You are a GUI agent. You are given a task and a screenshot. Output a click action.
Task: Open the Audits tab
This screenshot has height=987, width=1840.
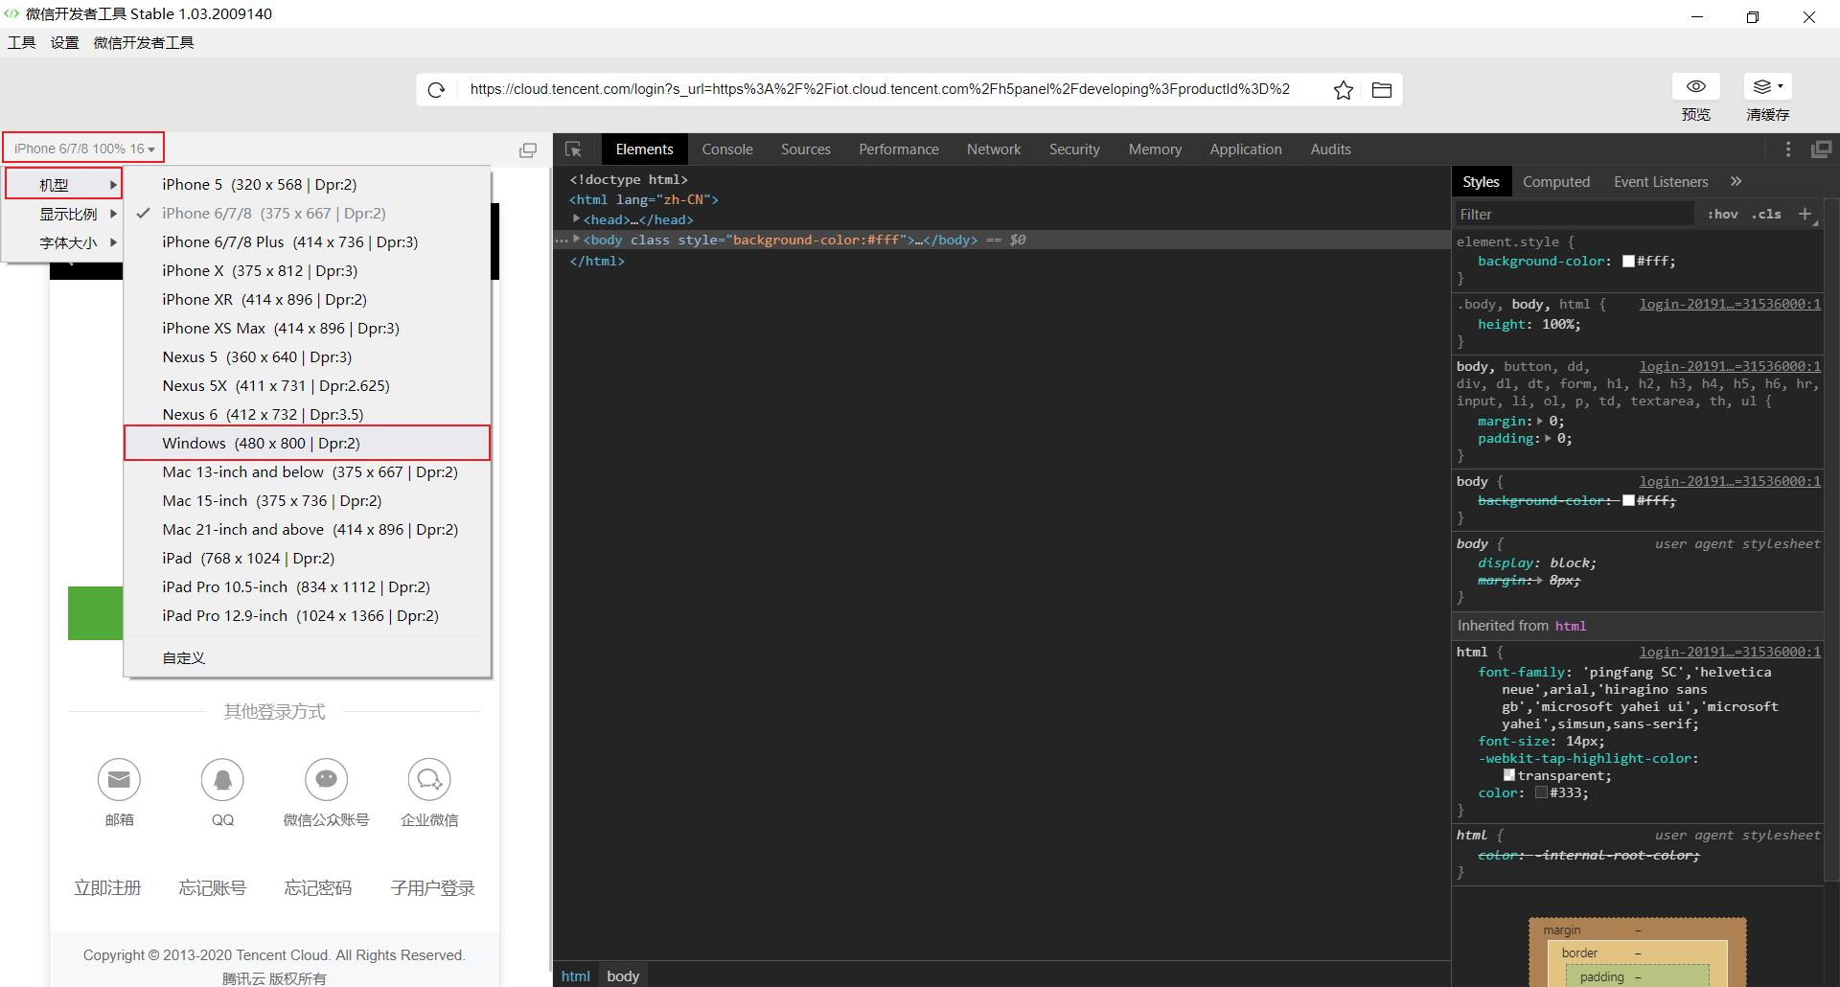pos(1330,149)
